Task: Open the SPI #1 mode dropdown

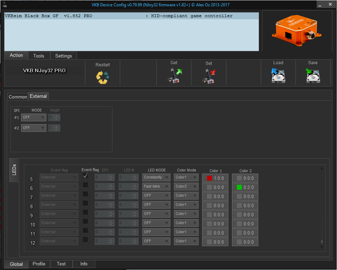Action: pyautogui.click(x=34, y=117)
